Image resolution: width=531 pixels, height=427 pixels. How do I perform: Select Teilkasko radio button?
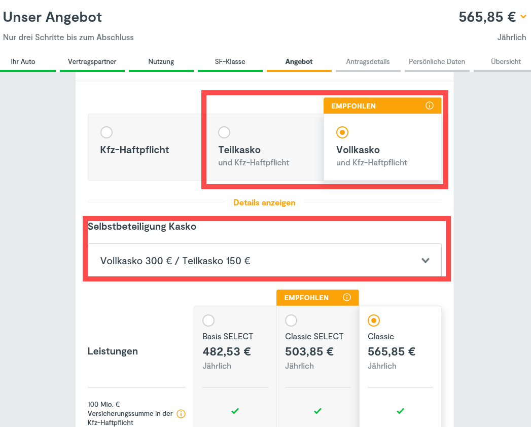coord(224,132)
